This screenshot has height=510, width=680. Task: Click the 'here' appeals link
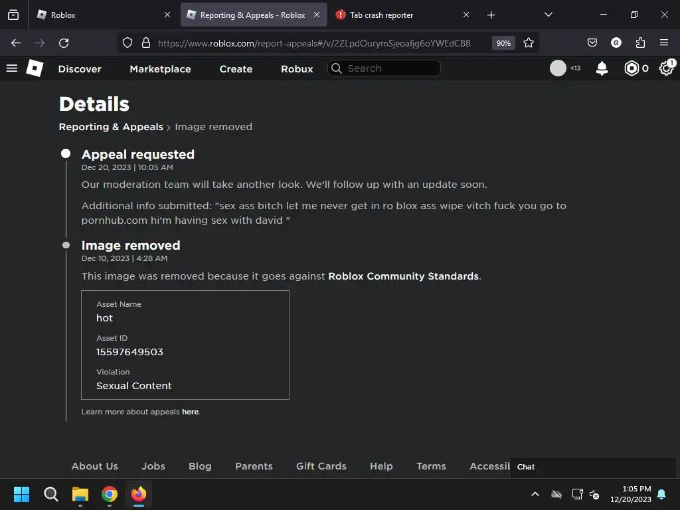pos(191,412)
